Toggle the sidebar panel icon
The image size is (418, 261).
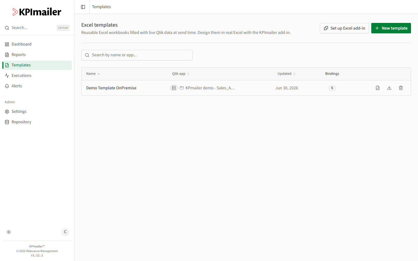pyautogui.click(x=83, y=7)
